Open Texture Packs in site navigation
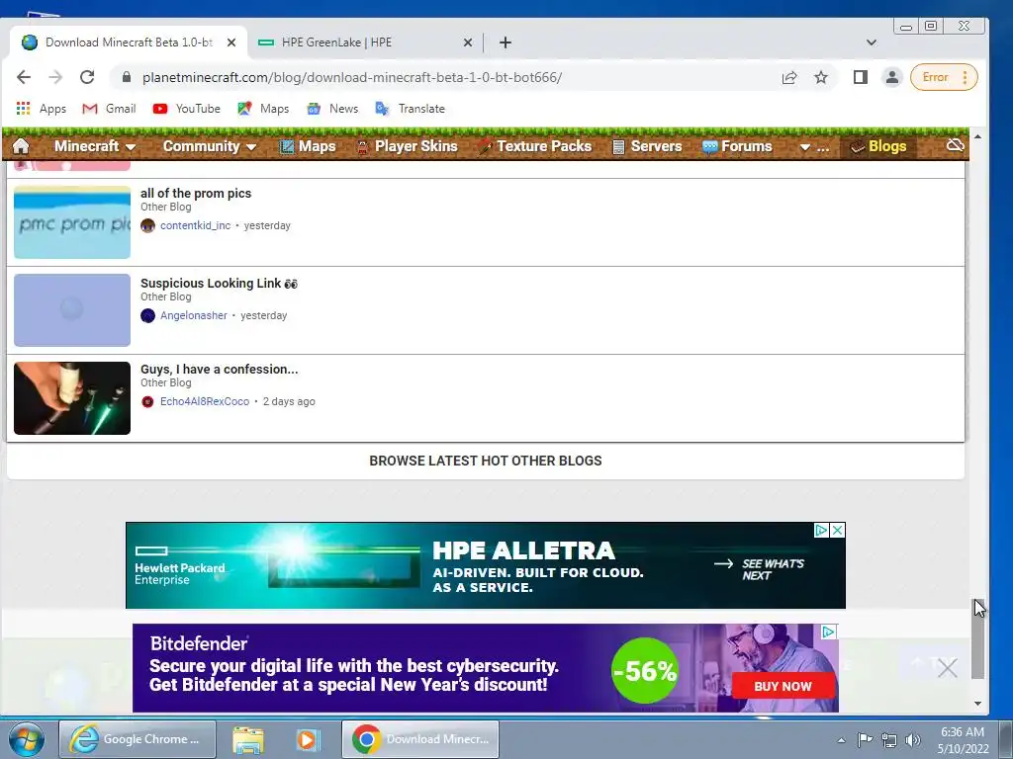 (x=535, y=146)
